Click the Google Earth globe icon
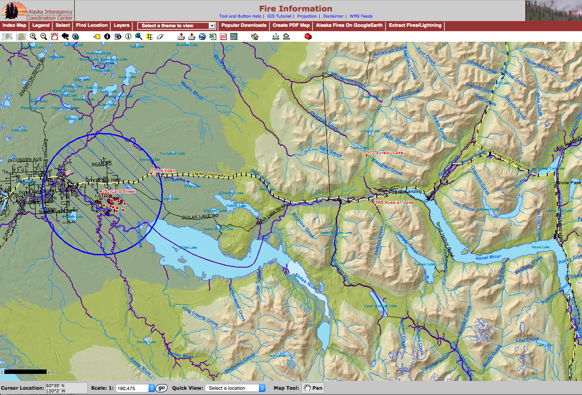 pyautogui.click(x=202, y=36)
